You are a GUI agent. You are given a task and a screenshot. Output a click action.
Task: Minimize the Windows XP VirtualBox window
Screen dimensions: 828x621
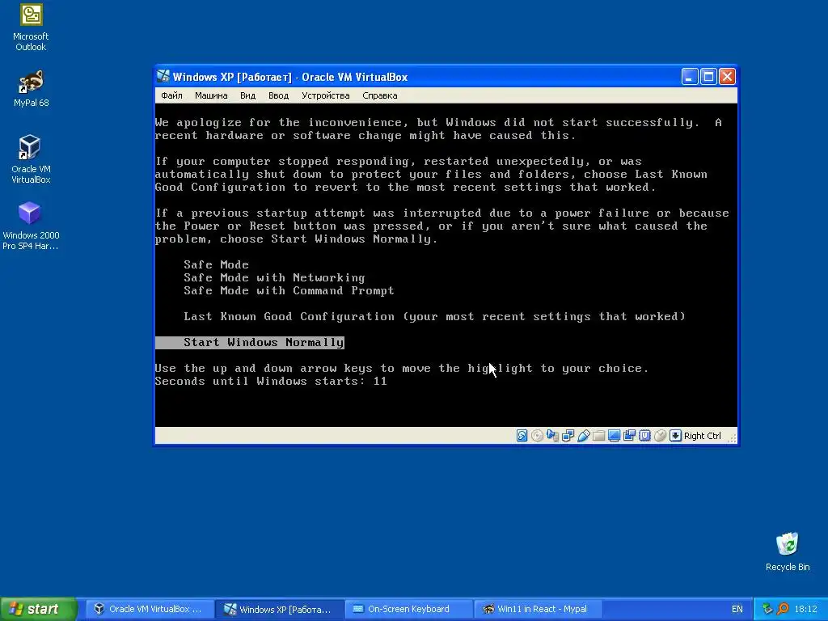(x=690, y=77)
